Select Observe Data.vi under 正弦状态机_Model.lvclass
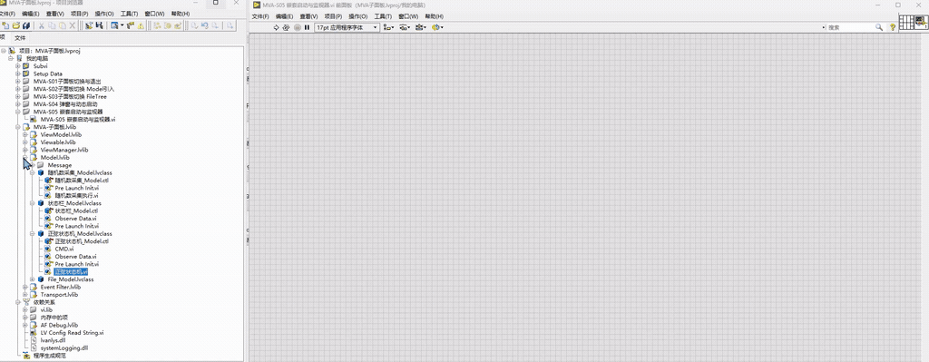 coord(75,257)
